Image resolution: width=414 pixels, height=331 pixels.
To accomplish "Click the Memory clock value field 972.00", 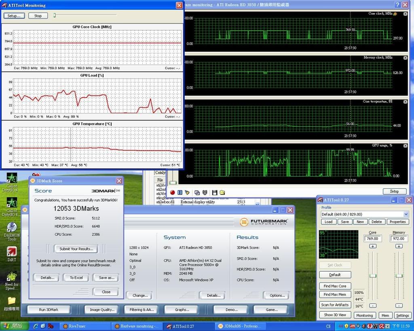I will click(x=399, y=238).
